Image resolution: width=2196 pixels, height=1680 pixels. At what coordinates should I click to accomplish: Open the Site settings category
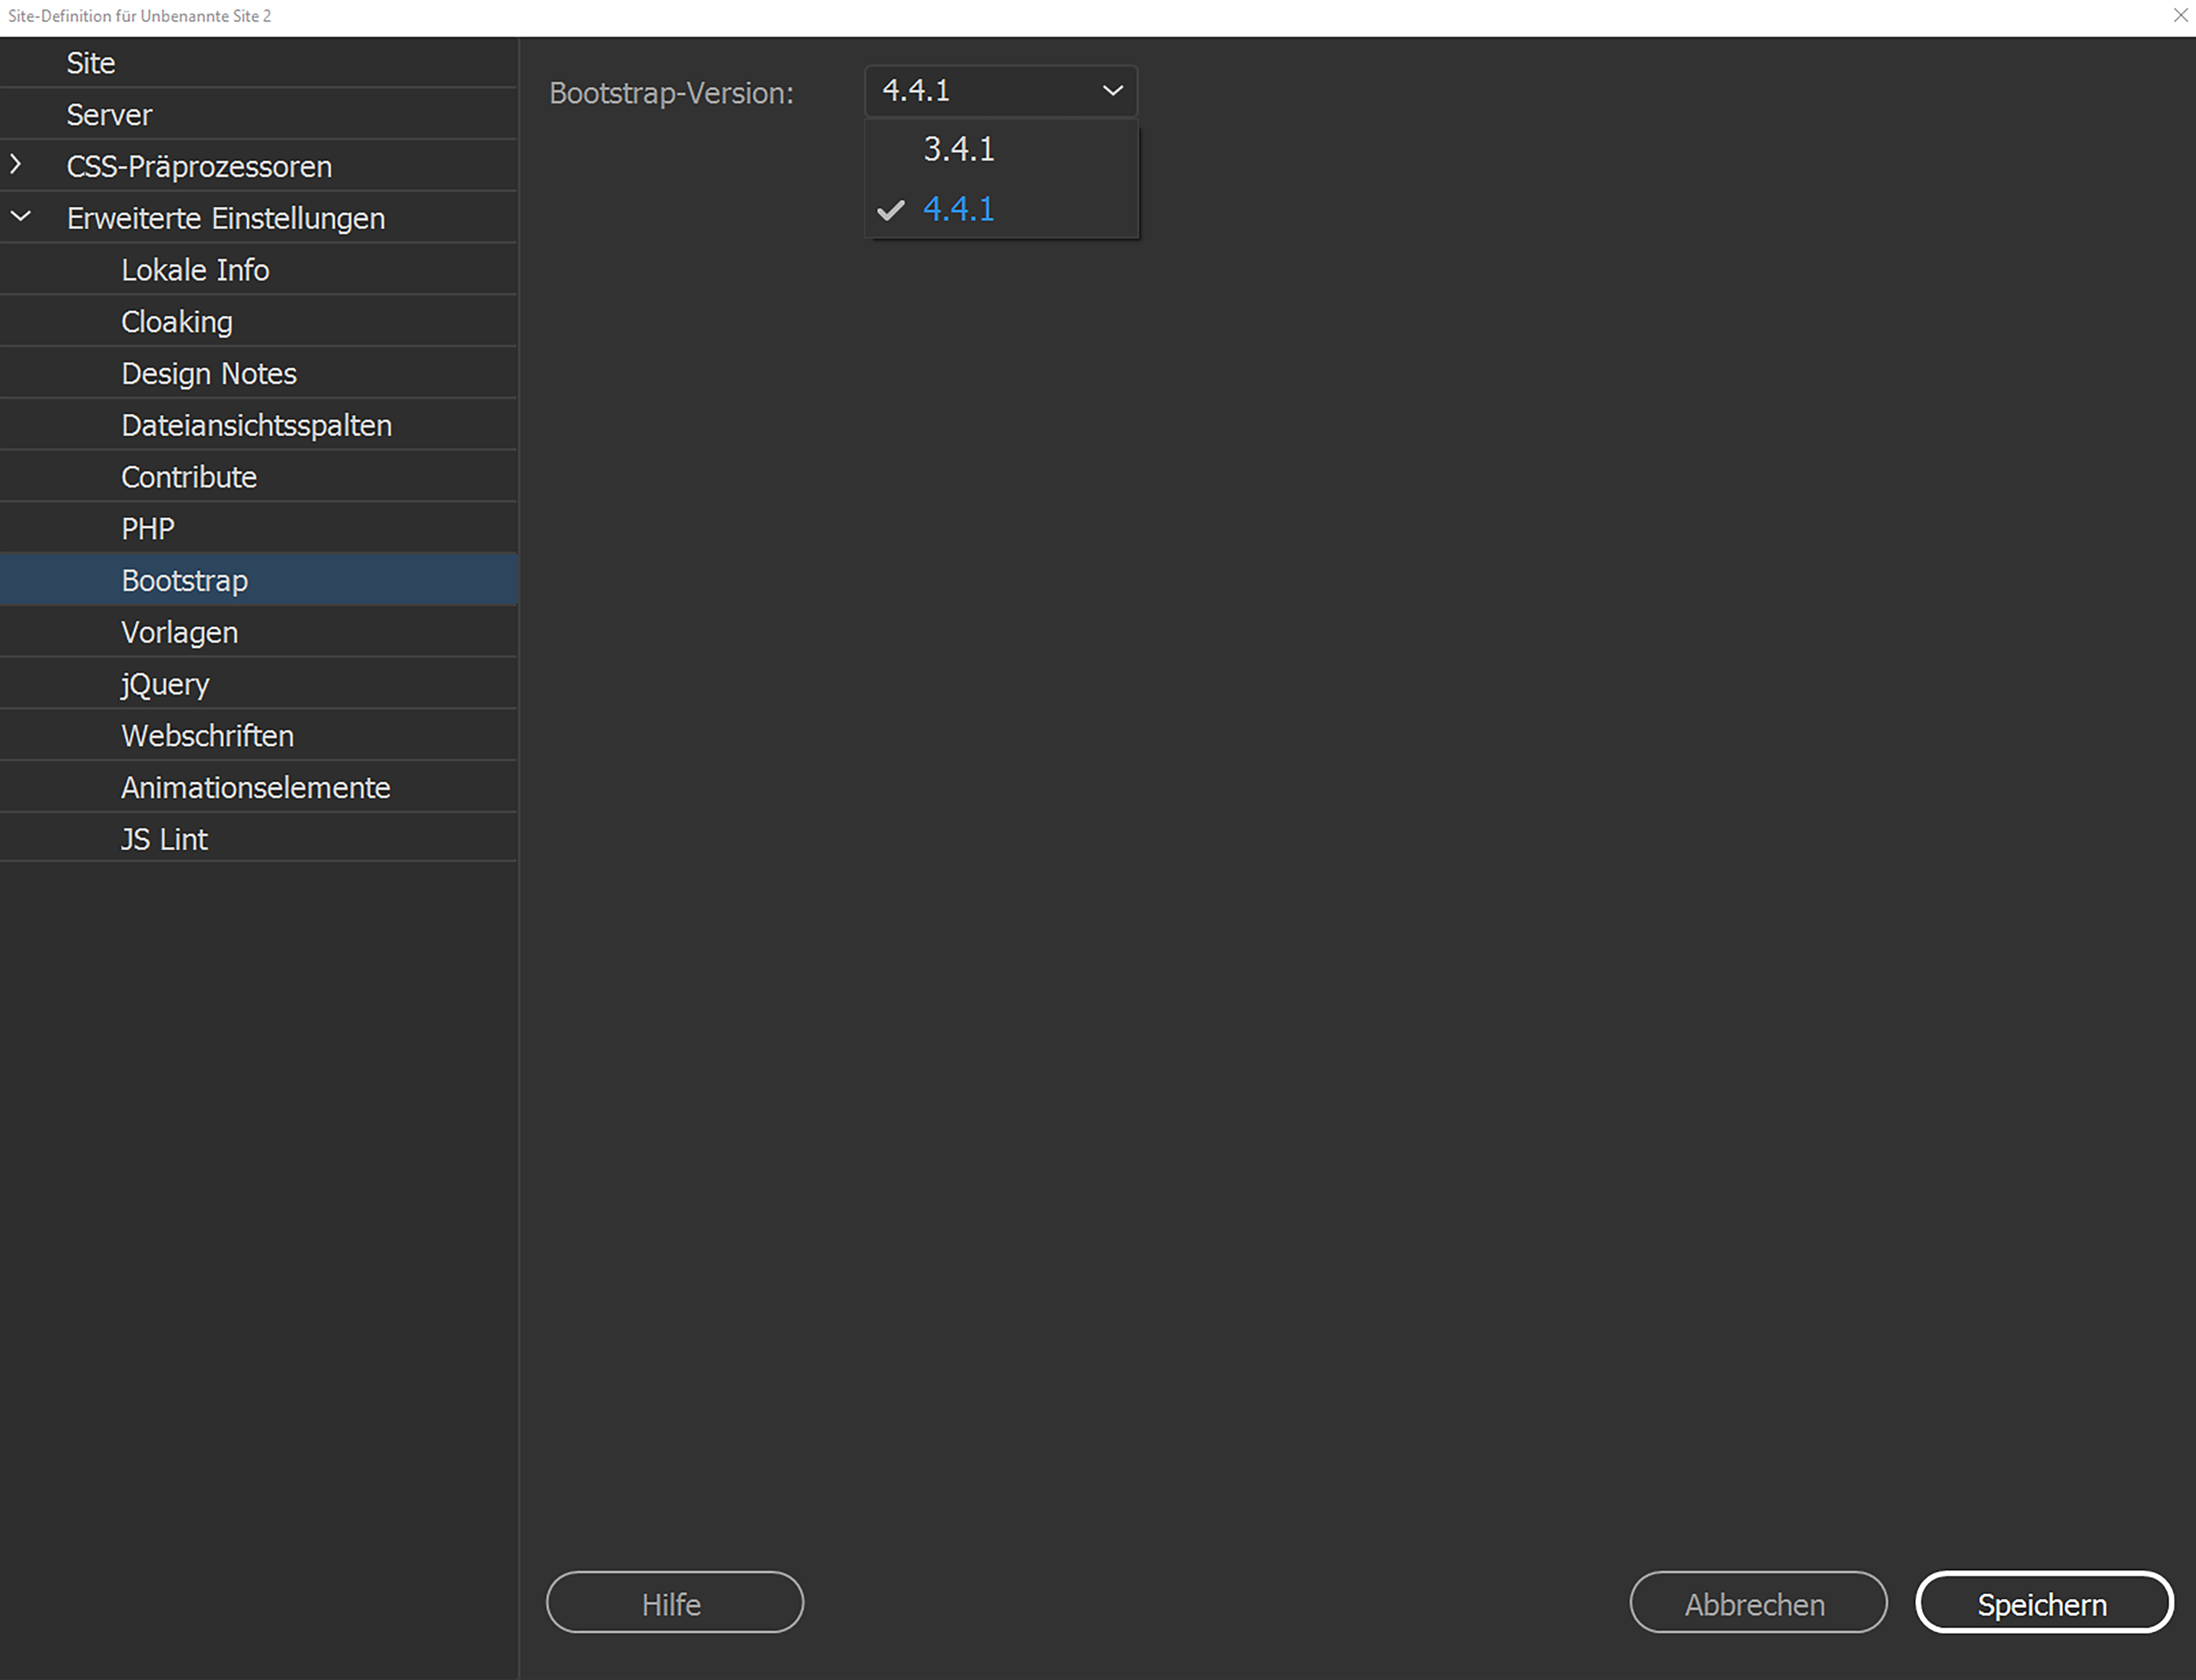point(90,62)
